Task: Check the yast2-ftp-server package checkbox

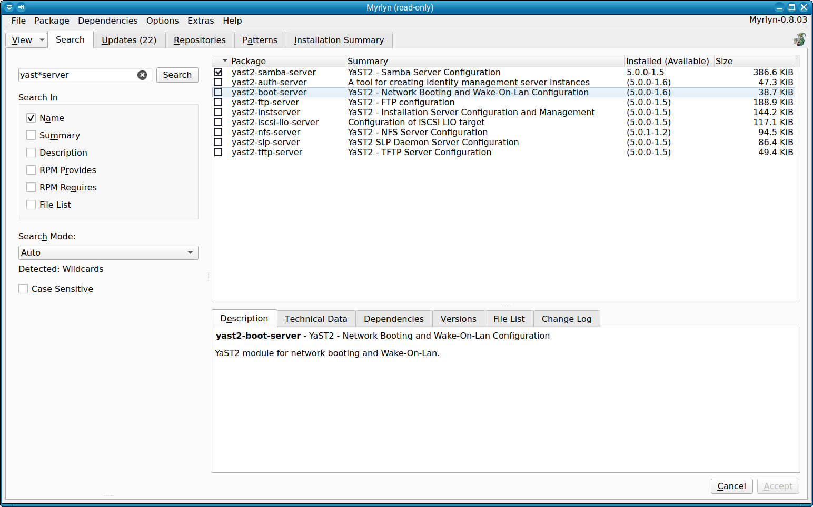Action: 218,102
